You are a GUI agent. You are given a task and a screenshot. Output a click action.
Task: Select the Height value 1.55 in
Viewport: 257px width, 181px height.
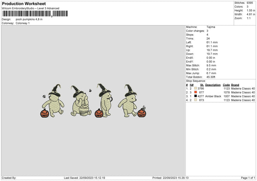(251, 10)
